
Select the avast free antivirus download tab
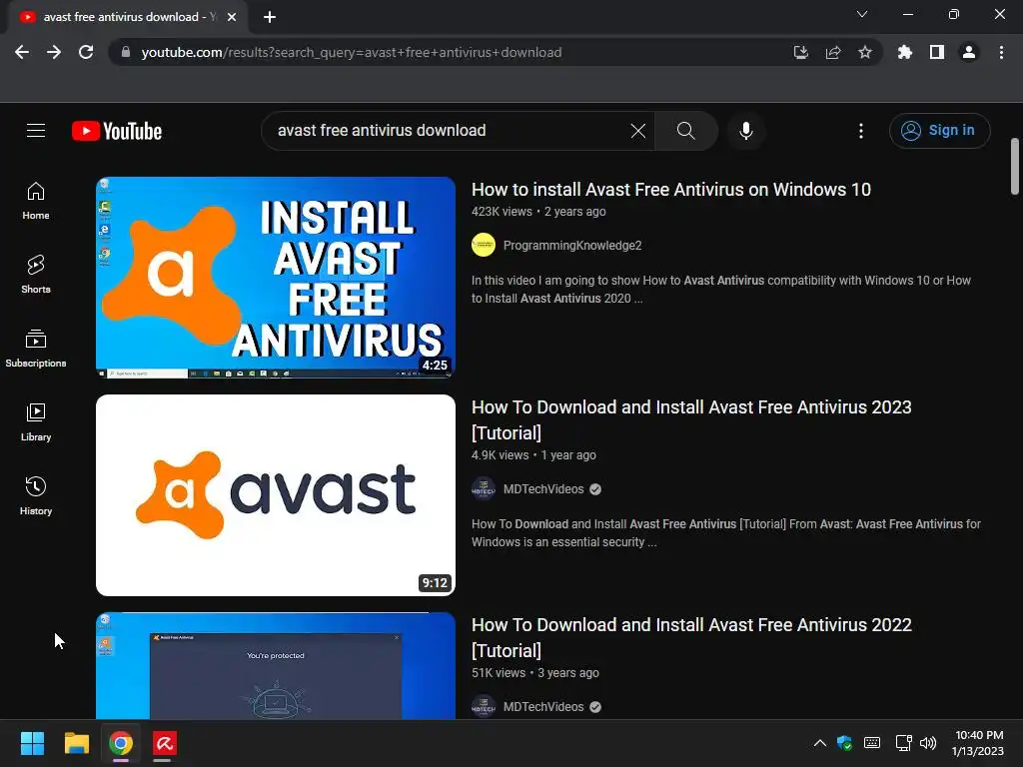(127, 17)
